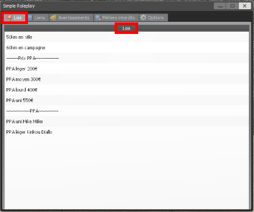Click the Options gear icon
Viewport: 254px width, 212px height.
[x=143, y=18]
